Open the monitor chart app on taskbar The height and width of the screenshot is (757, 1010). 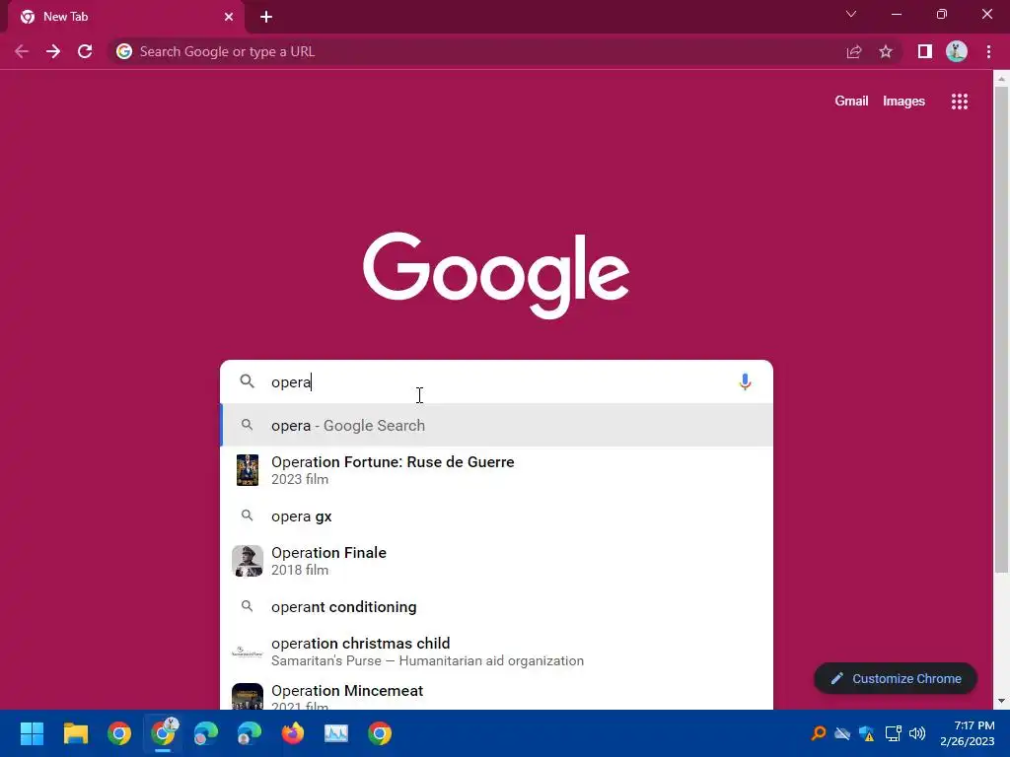pos(336,733)
